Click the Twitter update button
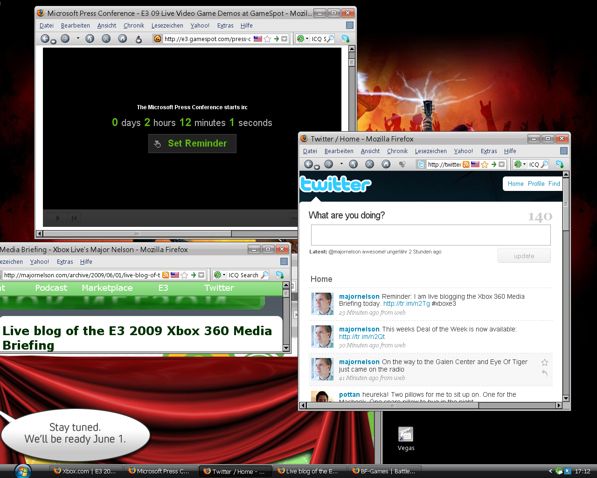 tap(524, 256)
